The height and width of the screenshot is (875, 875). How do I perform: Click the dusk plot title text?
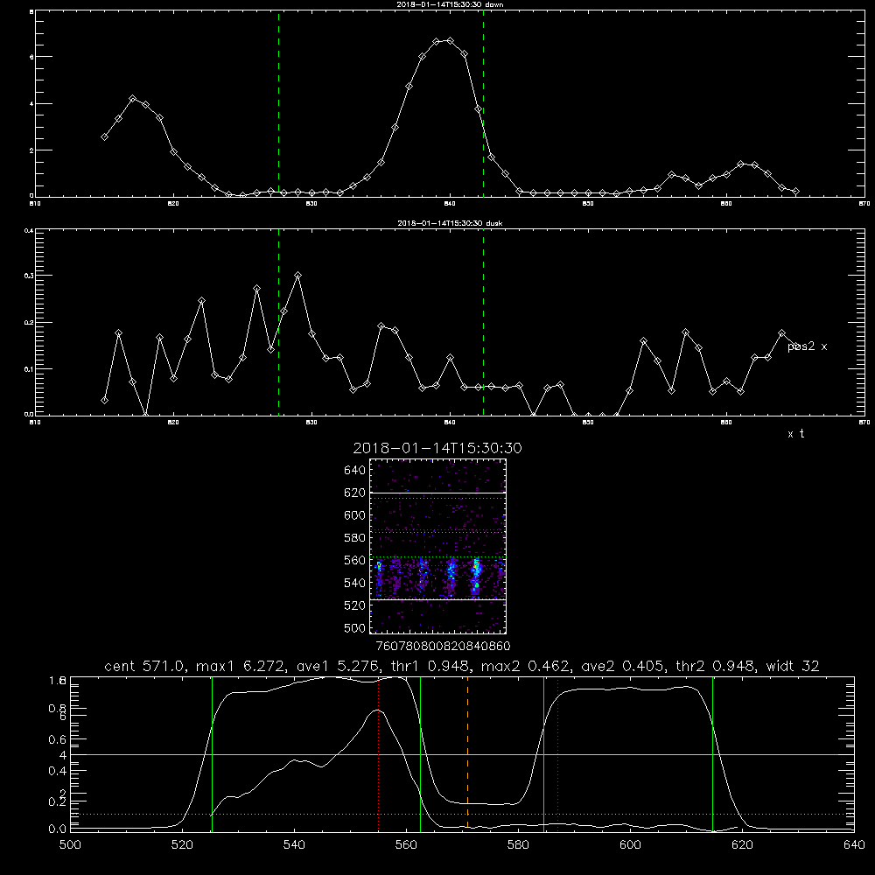(x=450, y=222)
